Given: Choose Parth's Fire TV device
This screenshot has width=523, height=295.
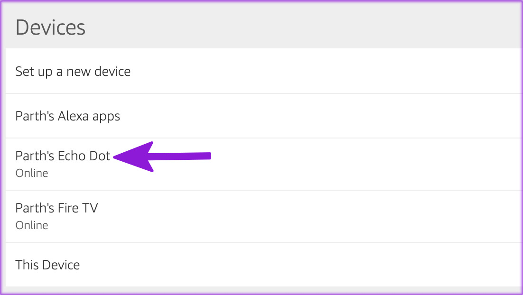Looking at the screenshot, I should coord(56,208).
